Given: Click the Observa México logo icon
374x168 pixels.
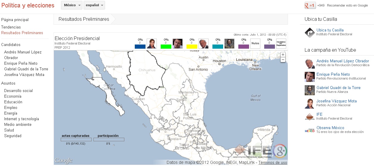Looking at the screenshot, I should (310, 130).
